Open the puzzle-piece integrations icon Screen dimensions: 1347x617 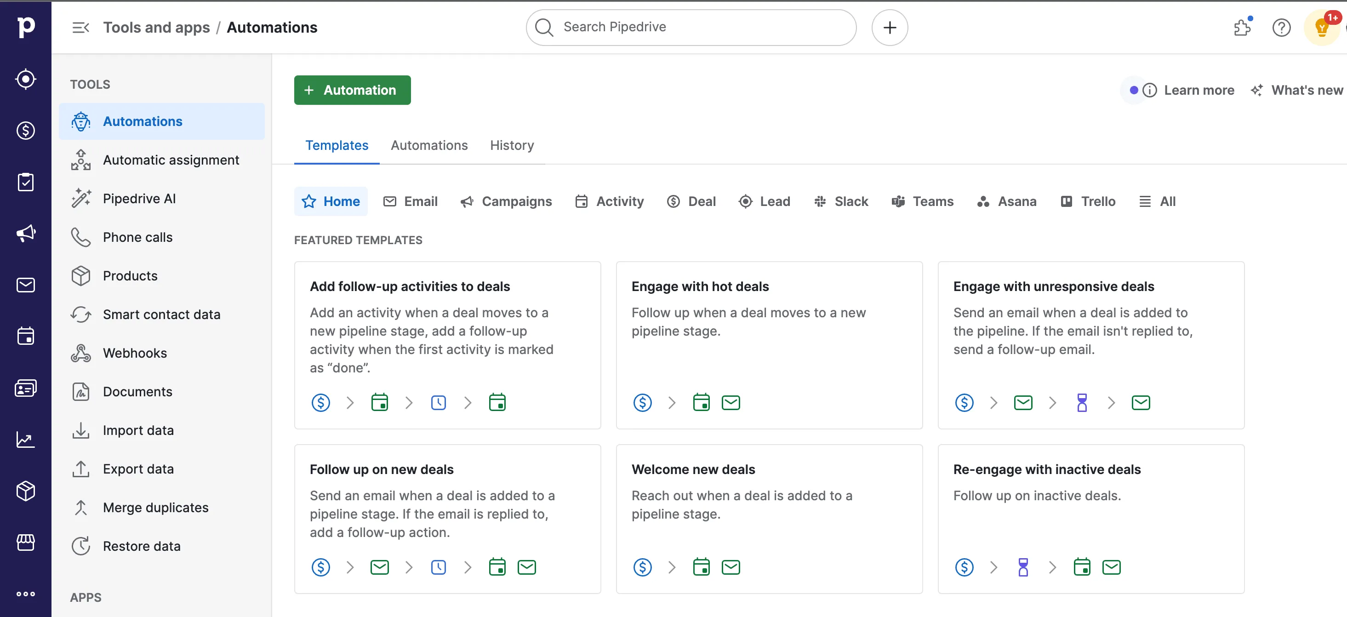click(1243, 27)
